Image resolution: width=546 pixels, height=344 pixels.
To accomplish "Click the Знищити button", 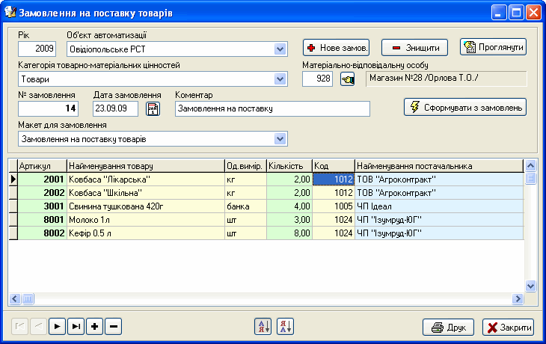I will (x=414, y=48).
